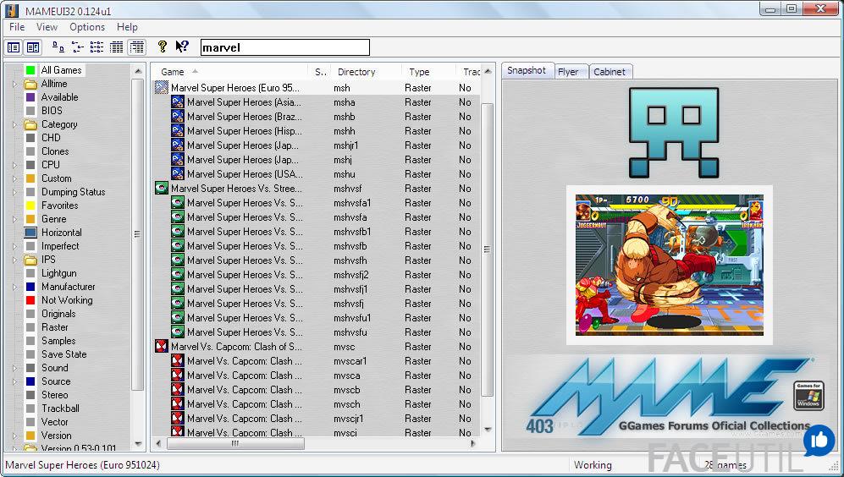Image resolution: width=844 pixels, height=477 pixels.
Task: Select the Horizontal monitor icon
Action: [x=30, y=233]
